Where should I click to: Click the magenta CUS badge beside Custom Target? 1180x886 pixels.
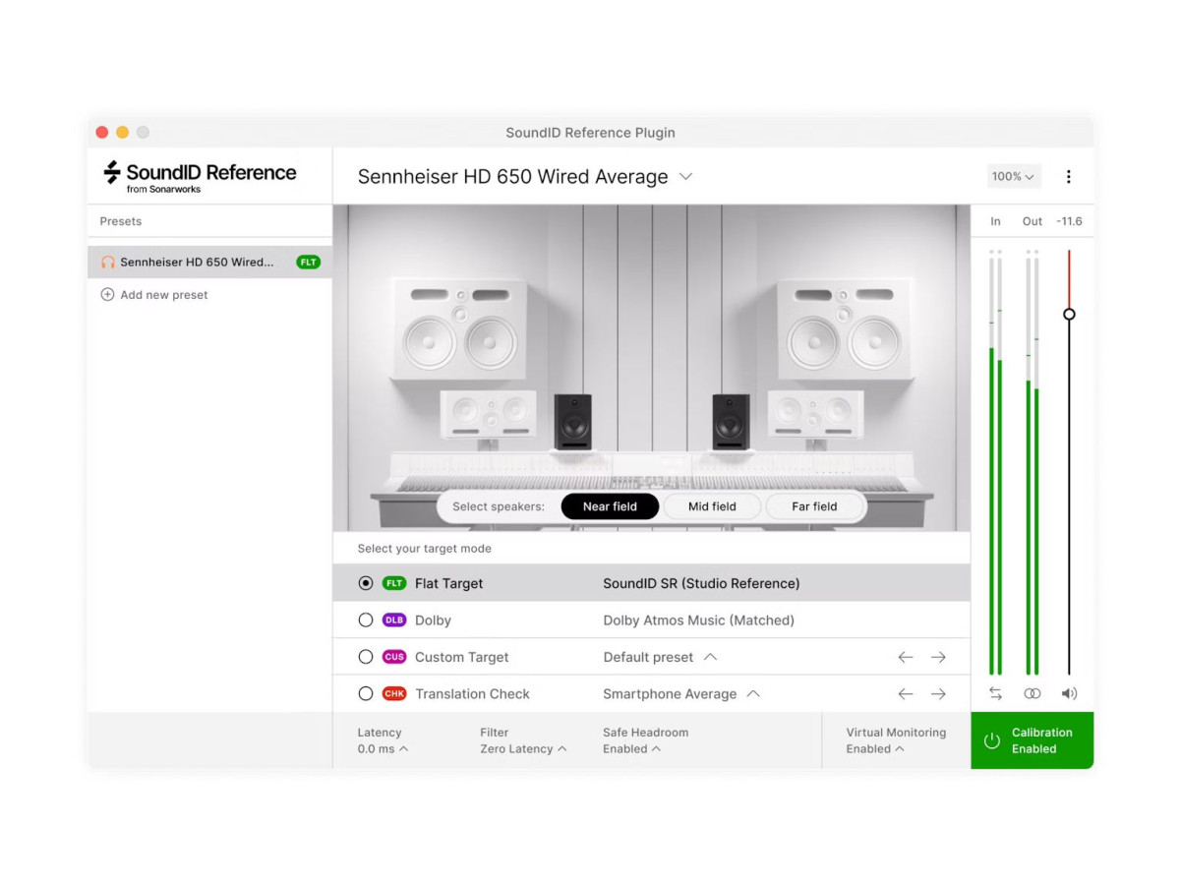(394, 657)
